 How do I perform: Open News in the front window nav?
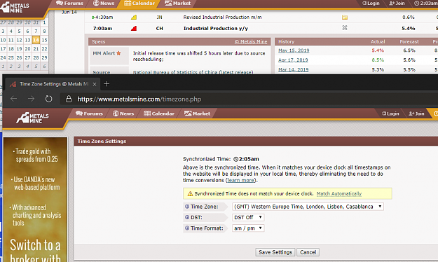(x=123, y=113)
